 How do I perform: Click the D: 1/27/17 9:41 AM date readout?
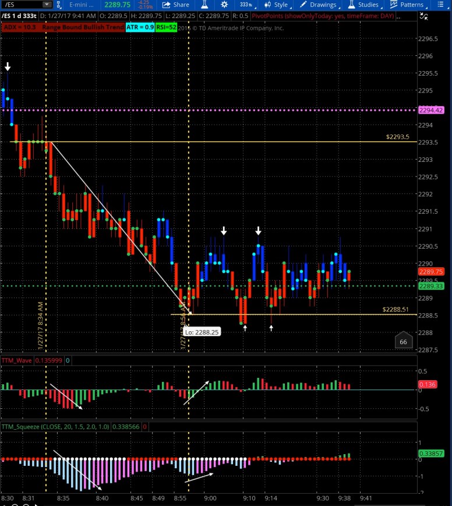[x=68, y=16]
